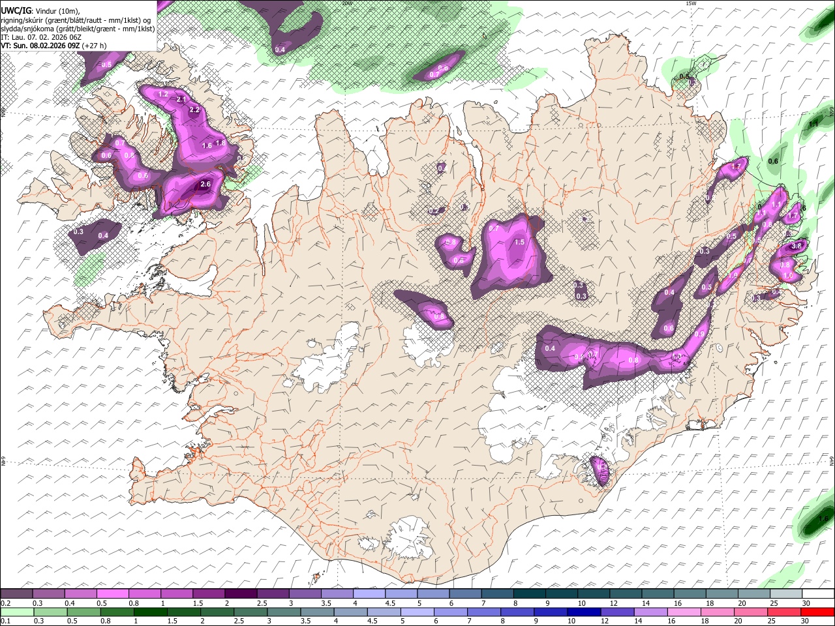835x626 pixels.
Task: Pick white upper scale swatch at 30
Action: (818, 593)
